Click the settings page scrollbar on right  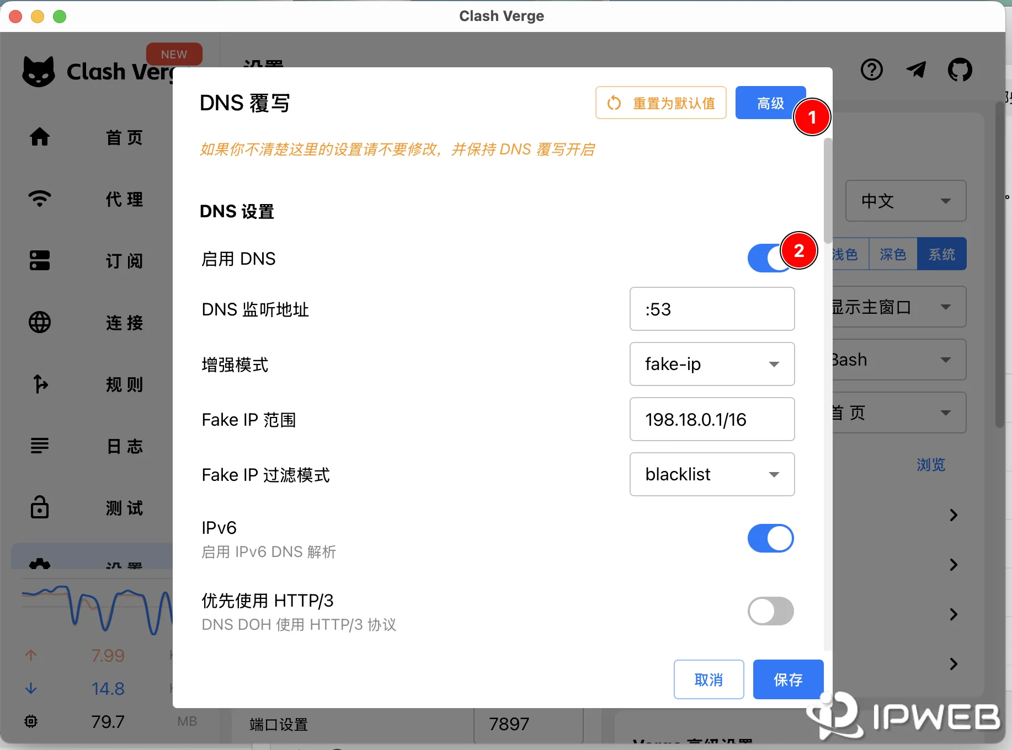(x=1000, y=265)
